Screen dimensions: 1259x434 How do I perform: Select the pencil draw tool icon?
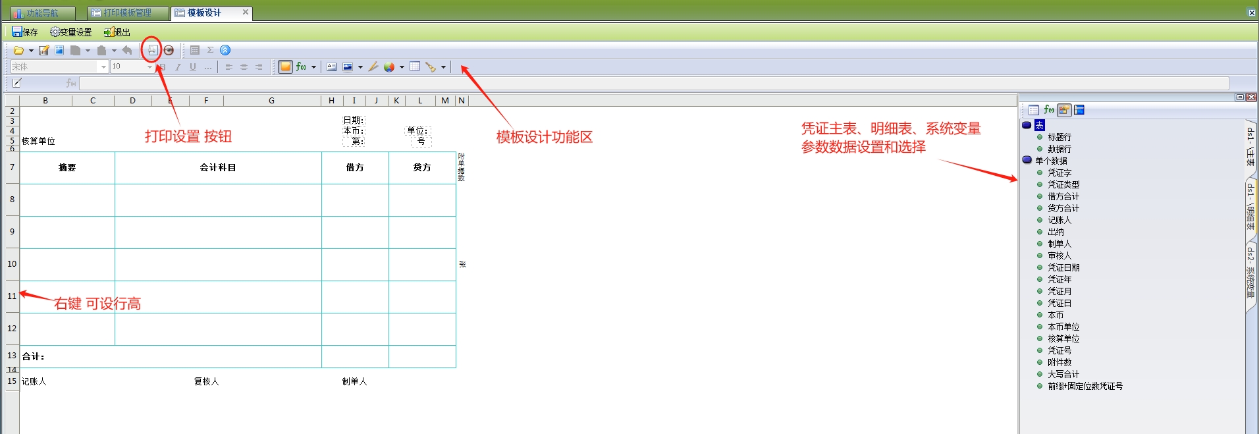(x=373, y=67)
